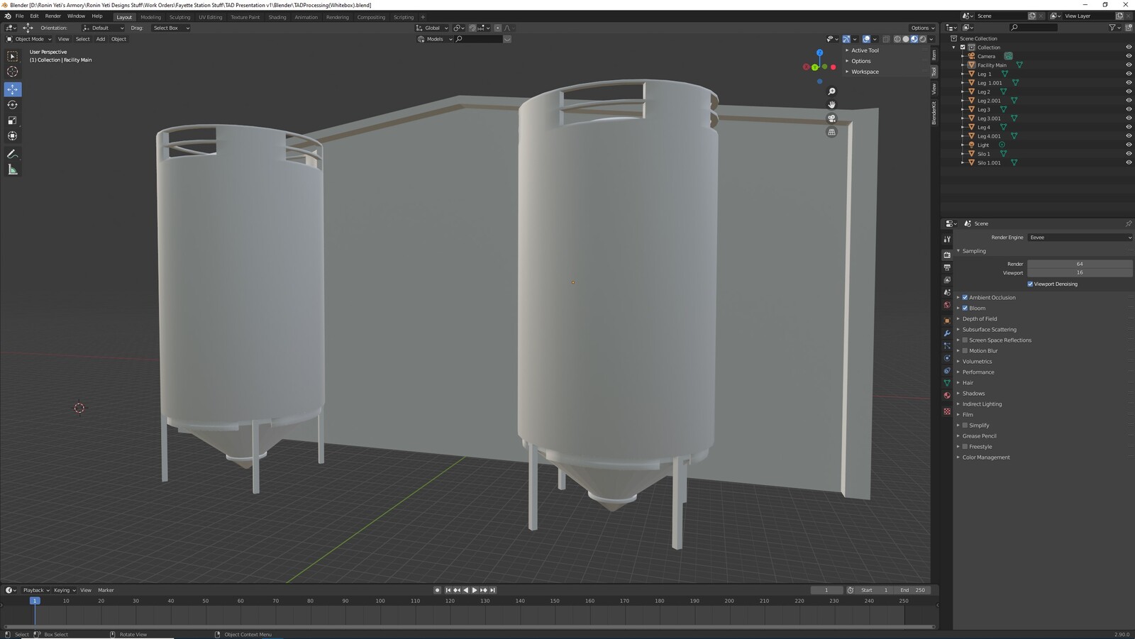This screenshot has height=639, width=1135.
Task: Select the Move tool
Action: pos(13,89)
